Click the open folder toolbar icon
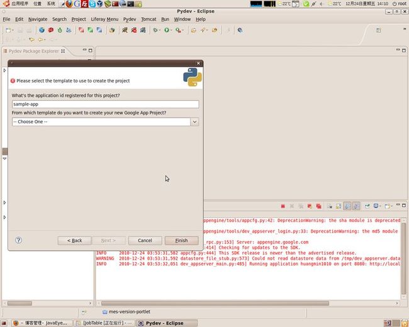 (x=194, y=31)
